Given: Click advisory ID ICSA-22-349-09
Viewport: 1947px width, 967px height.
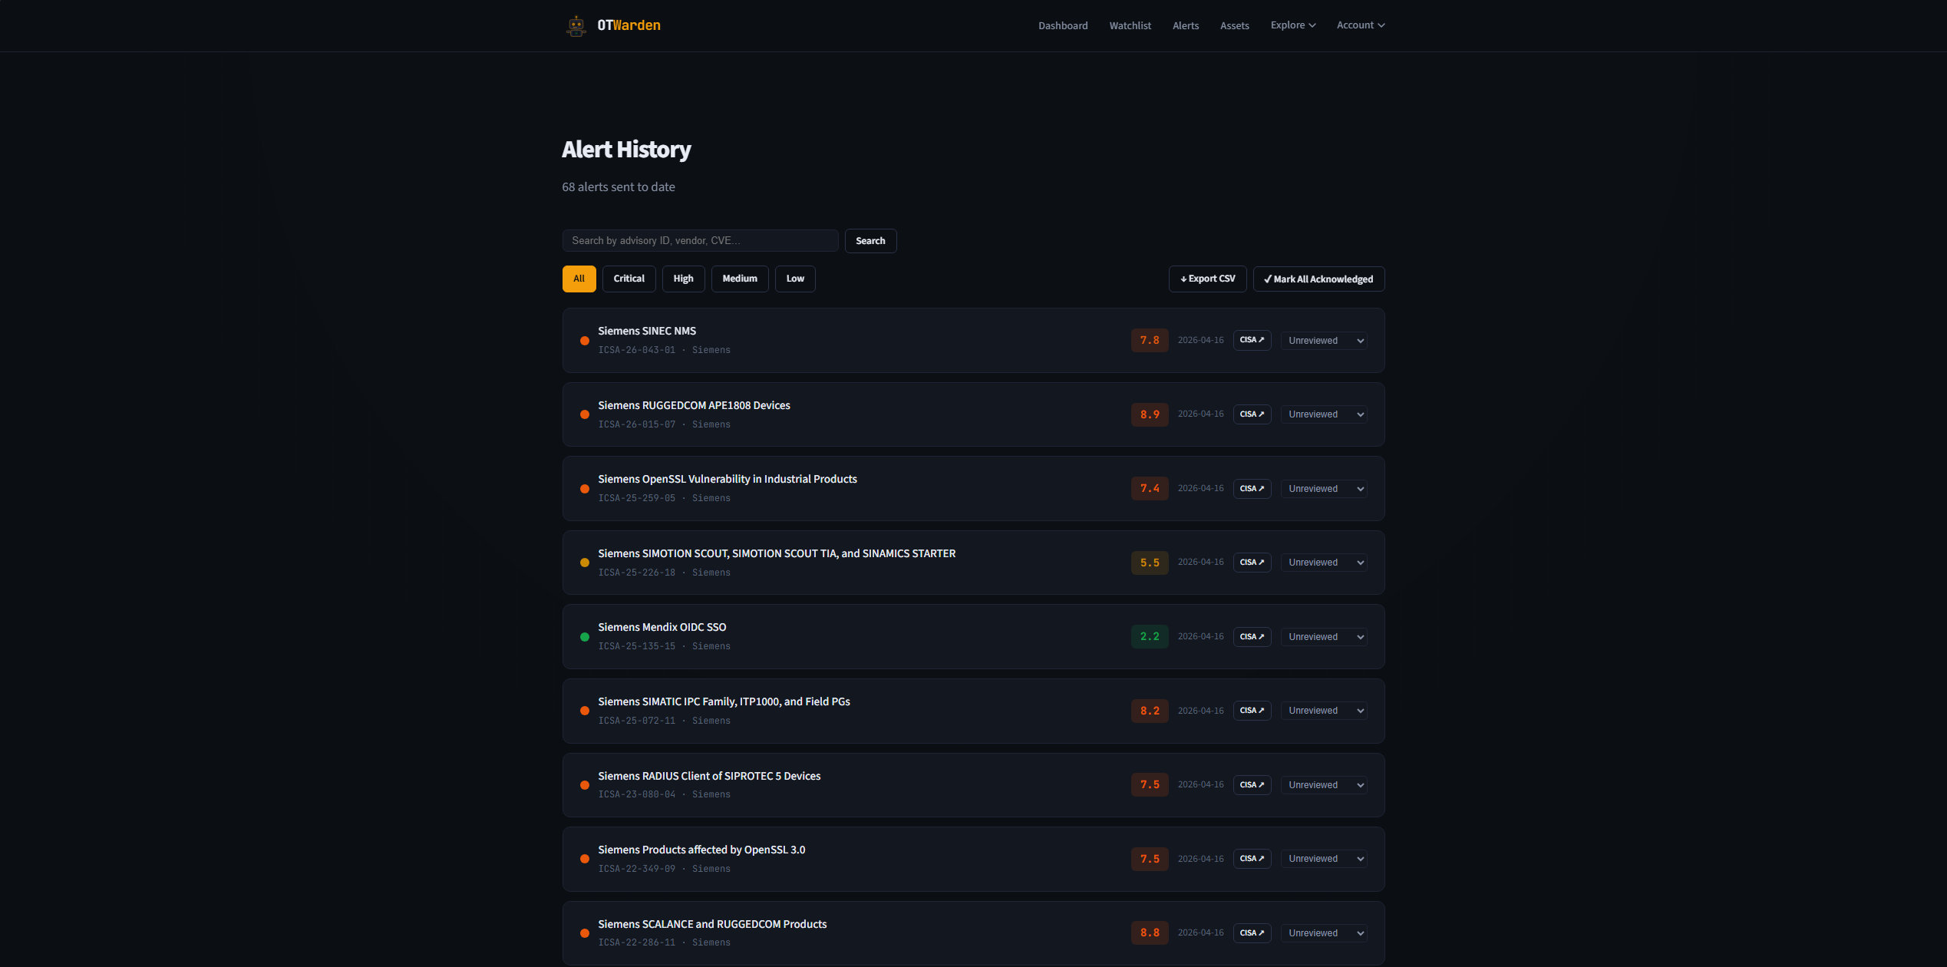Looking at the screenshot, I should tap(636, 869).
